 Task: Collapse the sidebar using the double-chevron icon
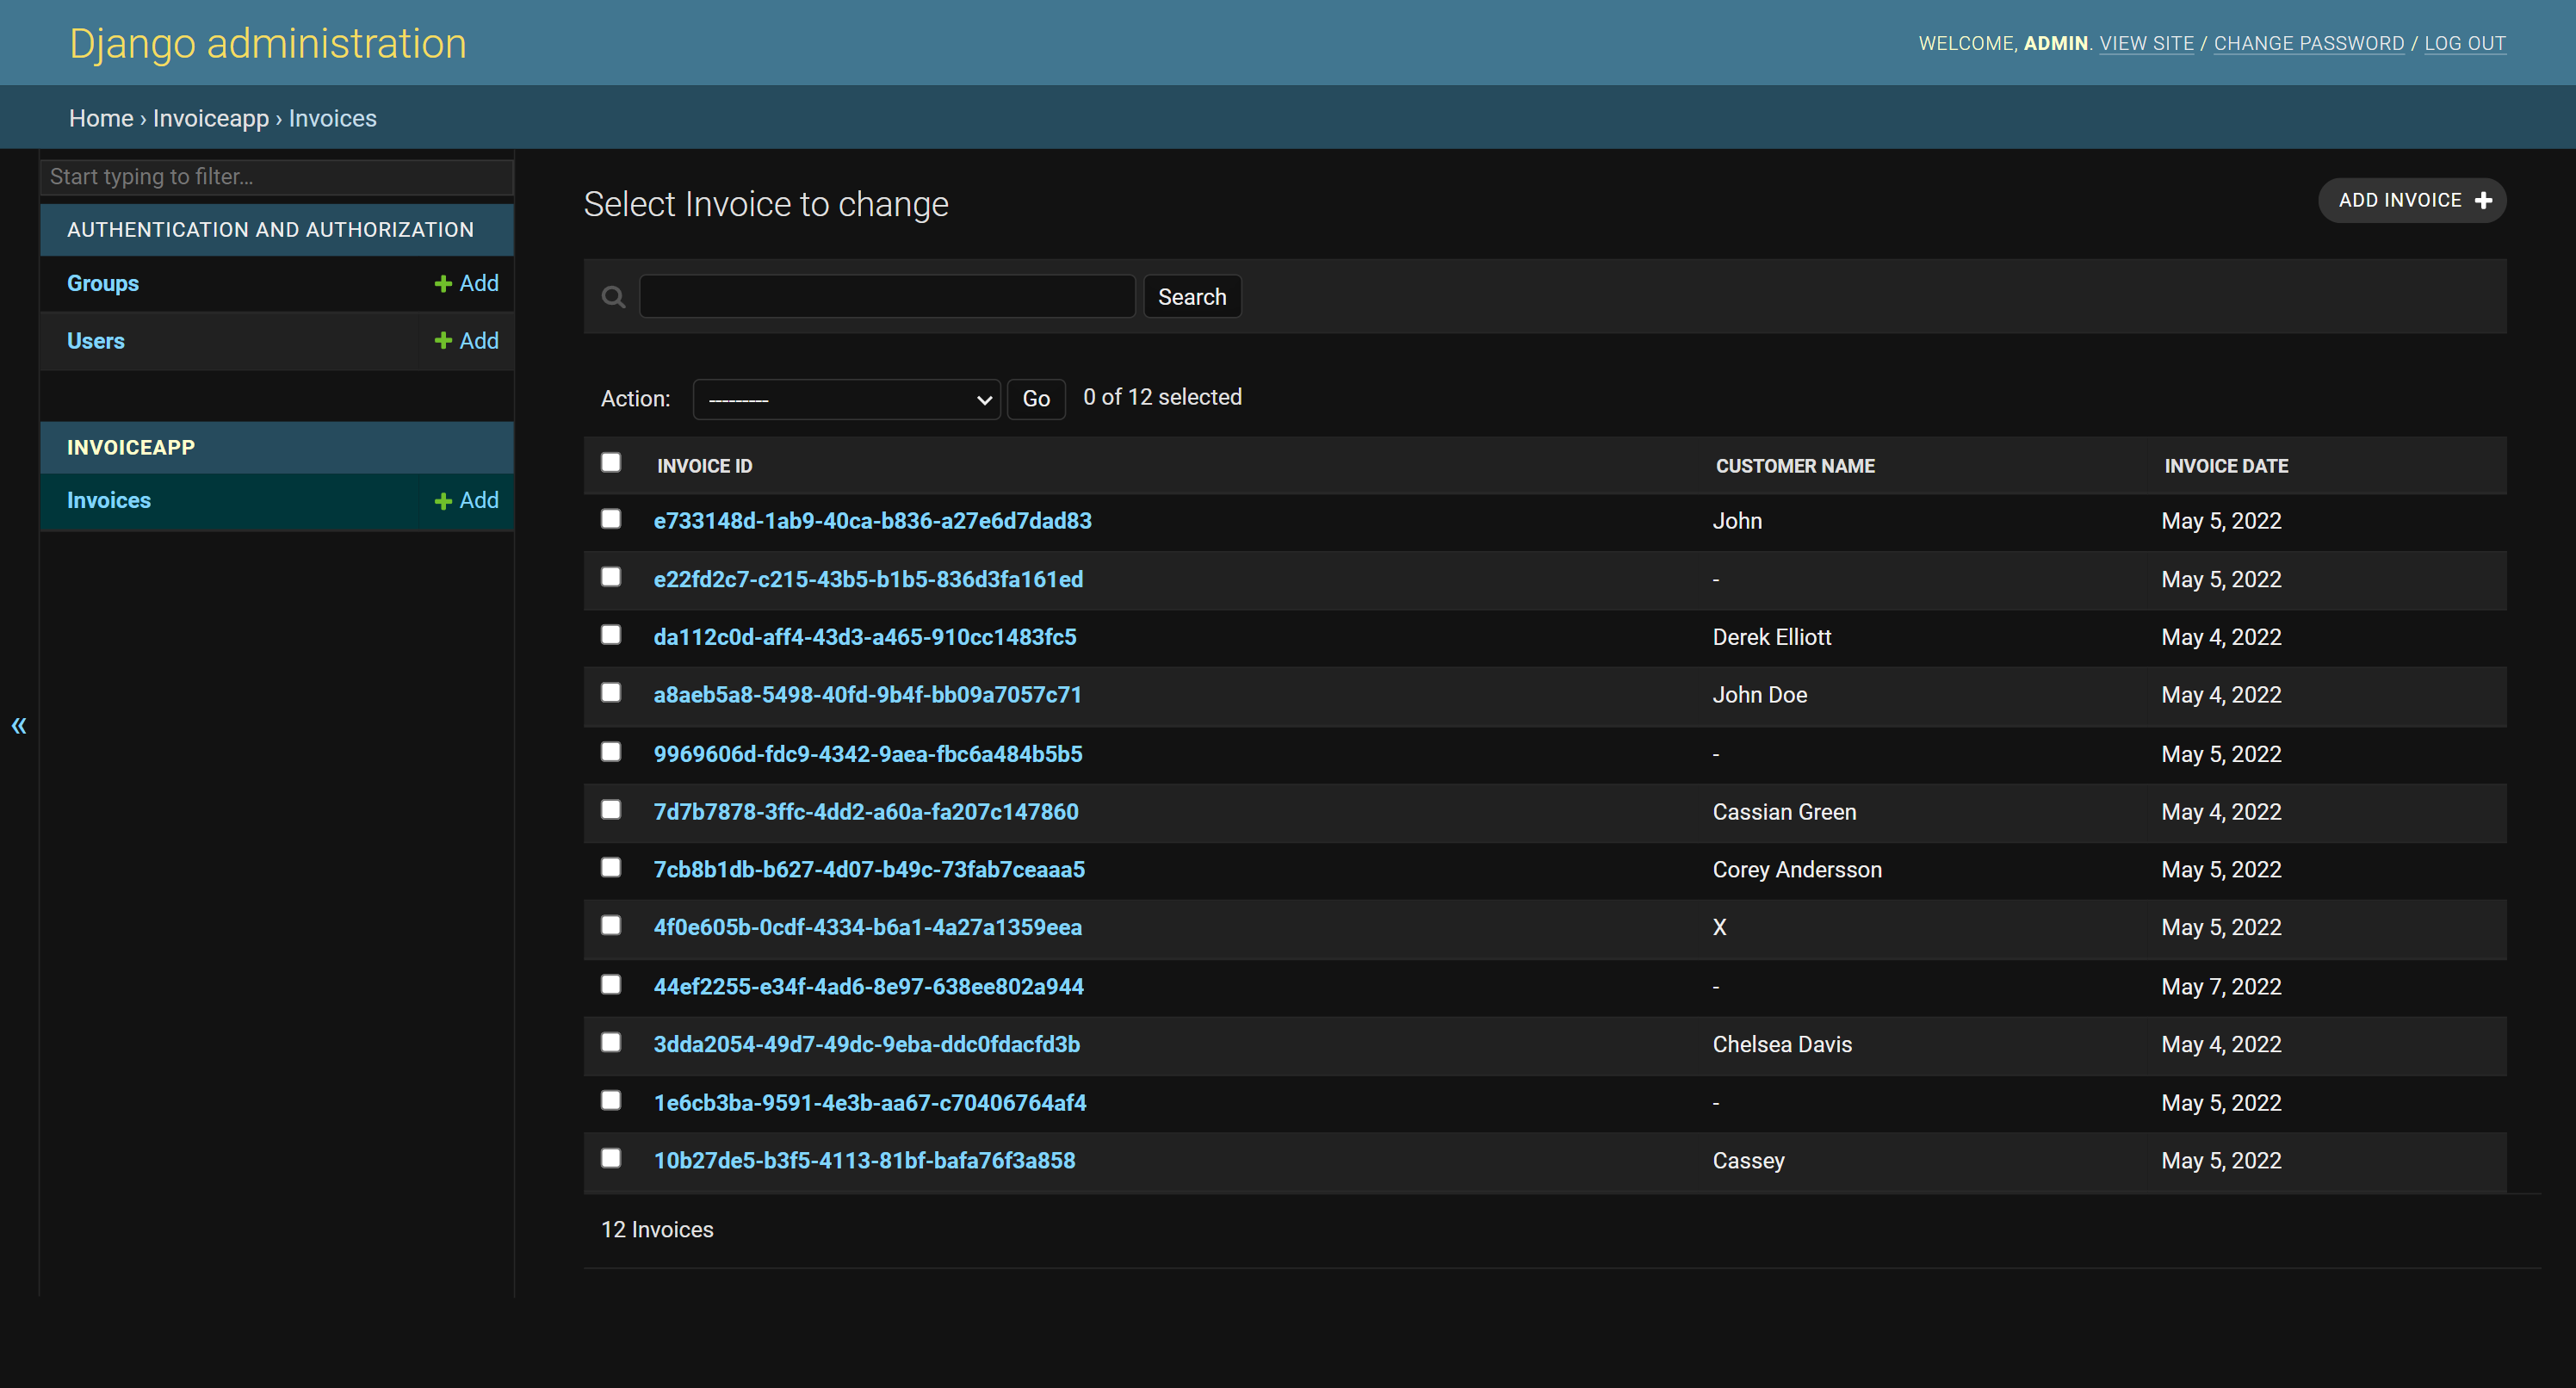pyautogui.click(x=19, y=725)
